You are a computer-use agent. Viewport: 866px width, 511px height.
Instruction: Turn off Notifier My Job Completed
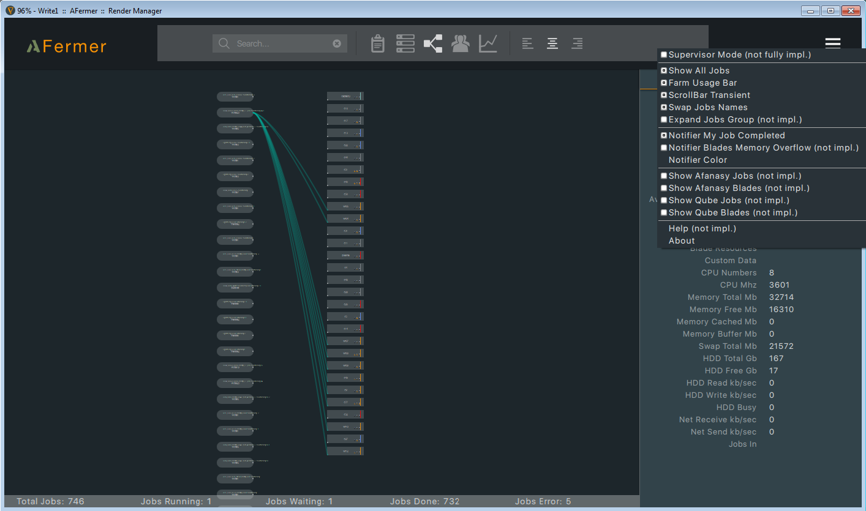(664, 136)
